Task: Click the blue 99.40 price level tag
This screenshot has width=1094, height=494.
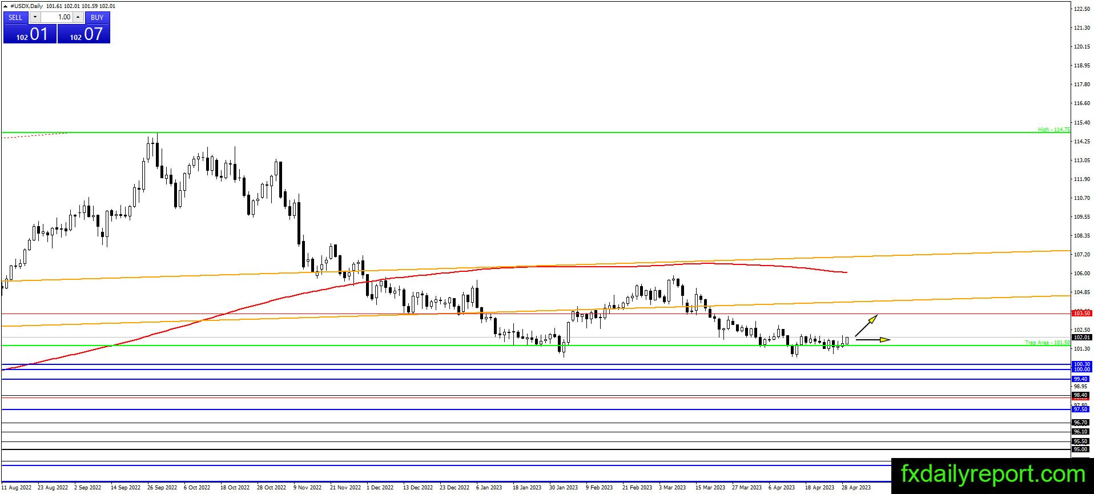Action: [1081, 379]
